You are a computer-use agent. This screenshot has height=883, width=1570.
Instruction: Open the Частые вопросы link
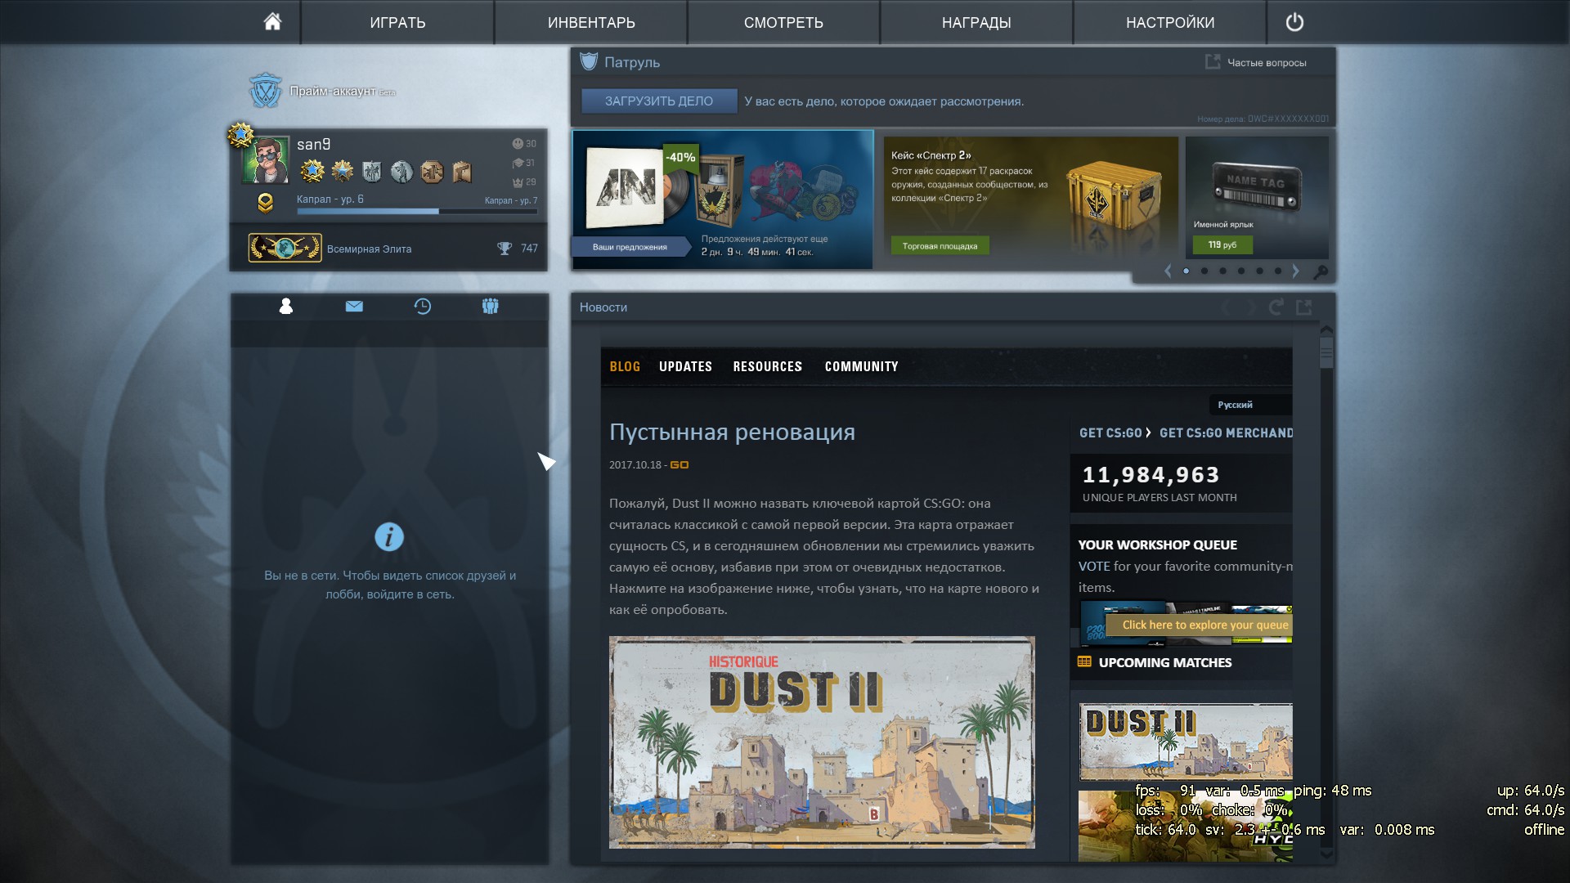(1267, 62)
